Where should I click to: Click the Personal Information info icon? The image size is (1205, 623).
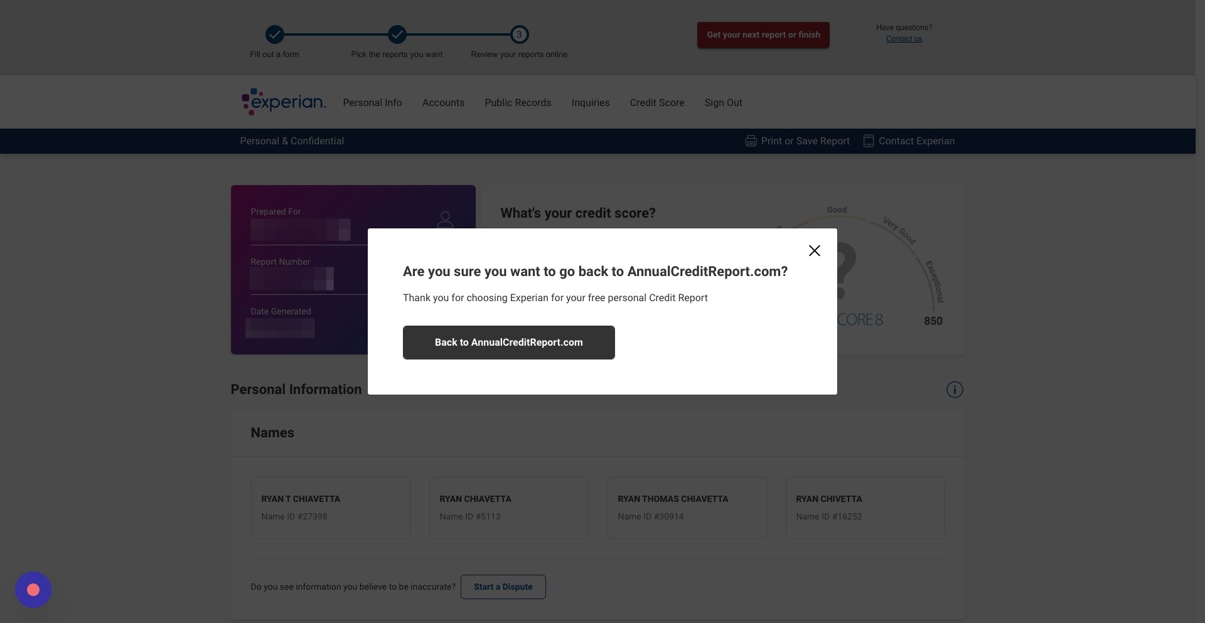[x=955, y=390]
